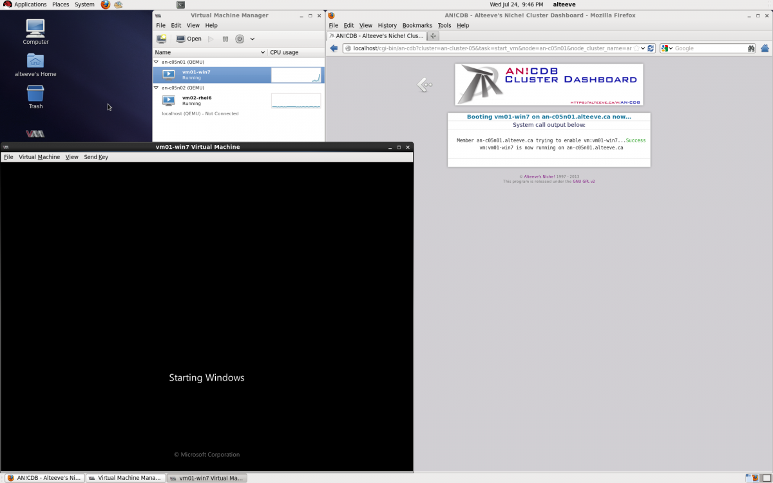Go to Firefox home page icon
The height and width of the screenshot is (483, 773).
(765, 48)
